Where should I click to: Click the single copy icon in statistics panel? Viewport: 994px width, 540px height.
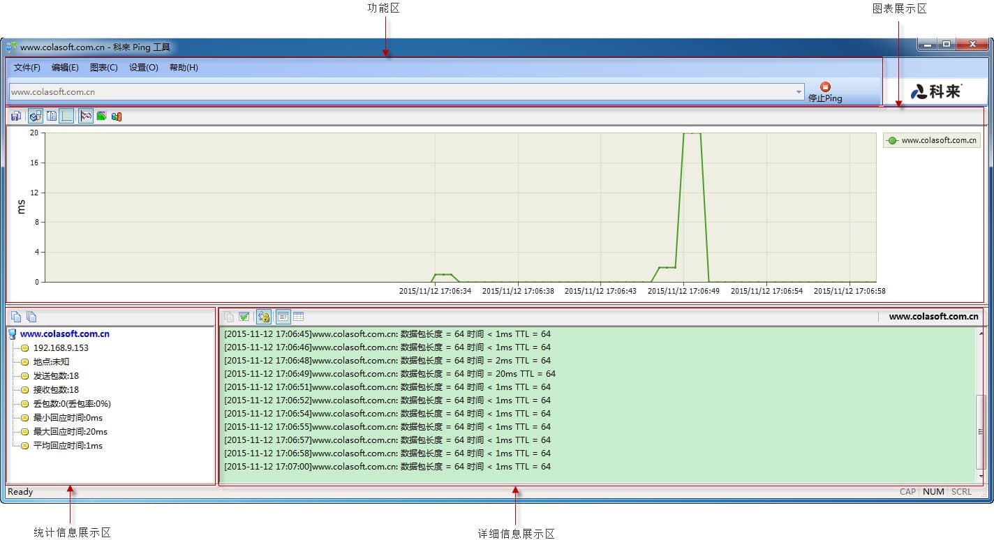16,317
